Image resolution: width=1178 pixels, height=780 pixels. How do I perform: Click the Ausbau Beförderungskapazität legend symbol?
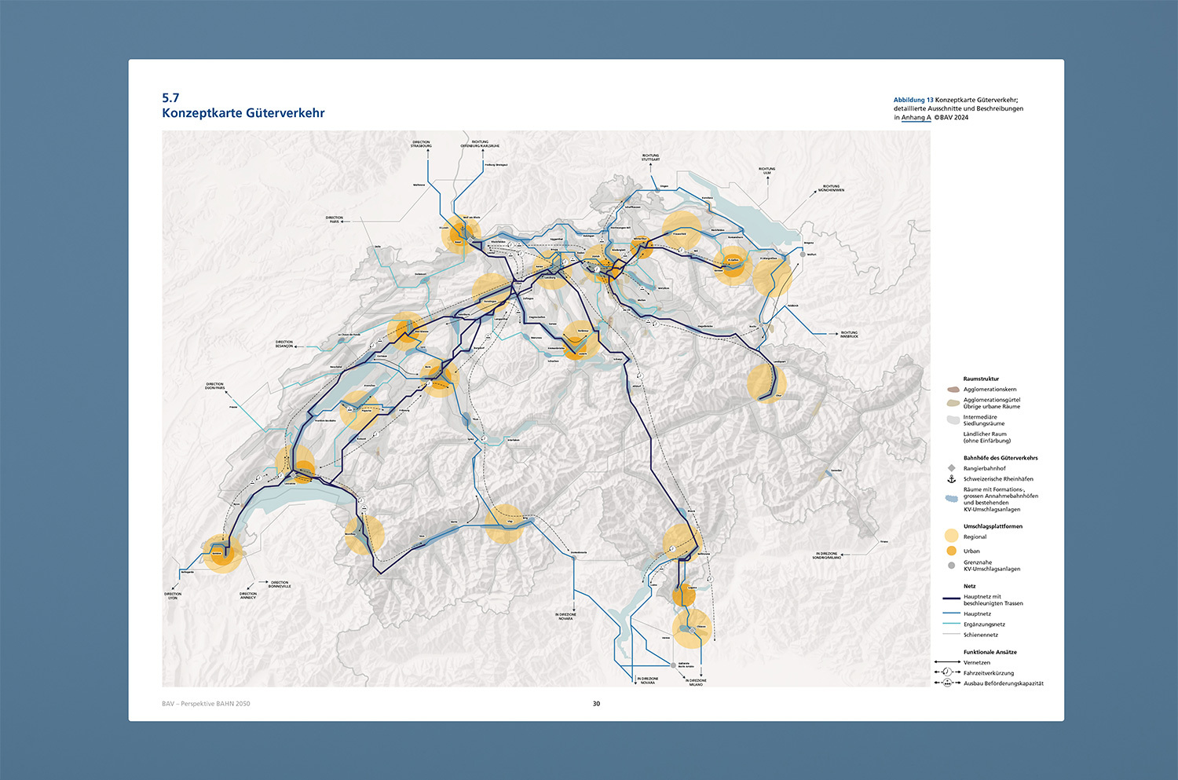tap(947, 683)
